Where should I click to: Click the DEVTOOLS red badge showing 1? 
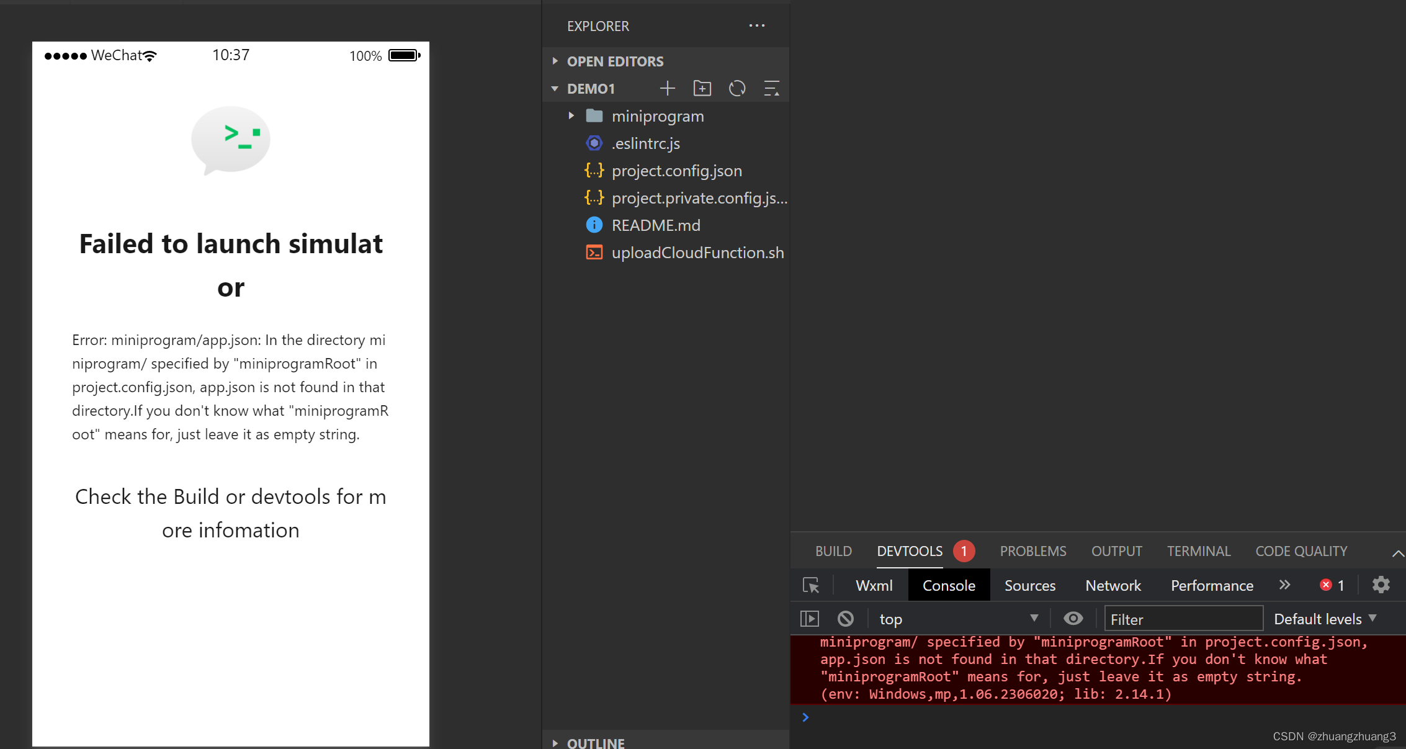click(964, 551)
